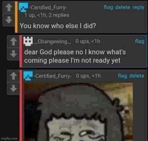Flag _.Changewing._'s reply
The height and width of the screenshot is (141, 148).
click(140, 41)
